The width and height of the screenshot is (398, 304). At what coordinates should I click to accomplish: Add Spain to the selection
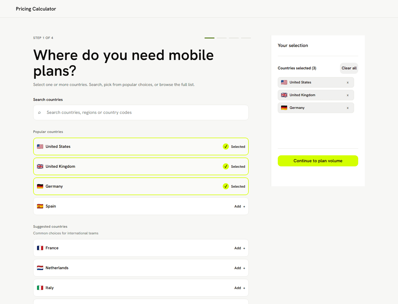(x=240, y=206)
